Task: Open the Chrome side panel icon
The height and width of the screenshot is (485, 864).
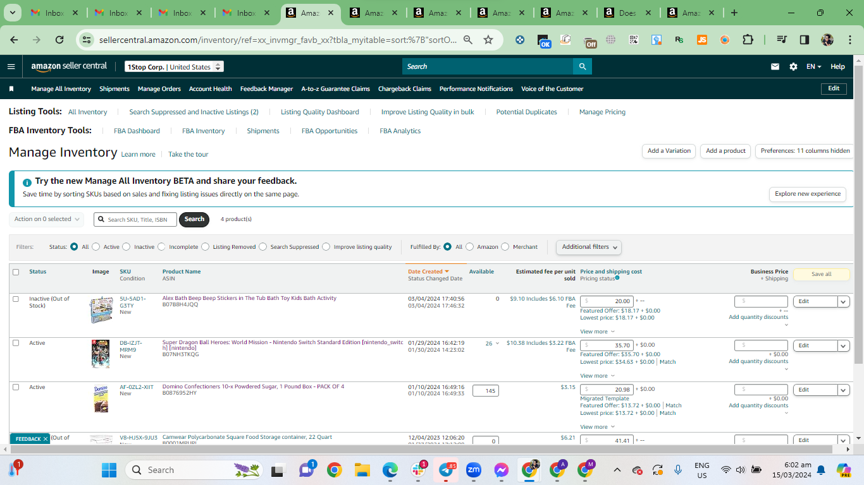Action: (805, 40)
